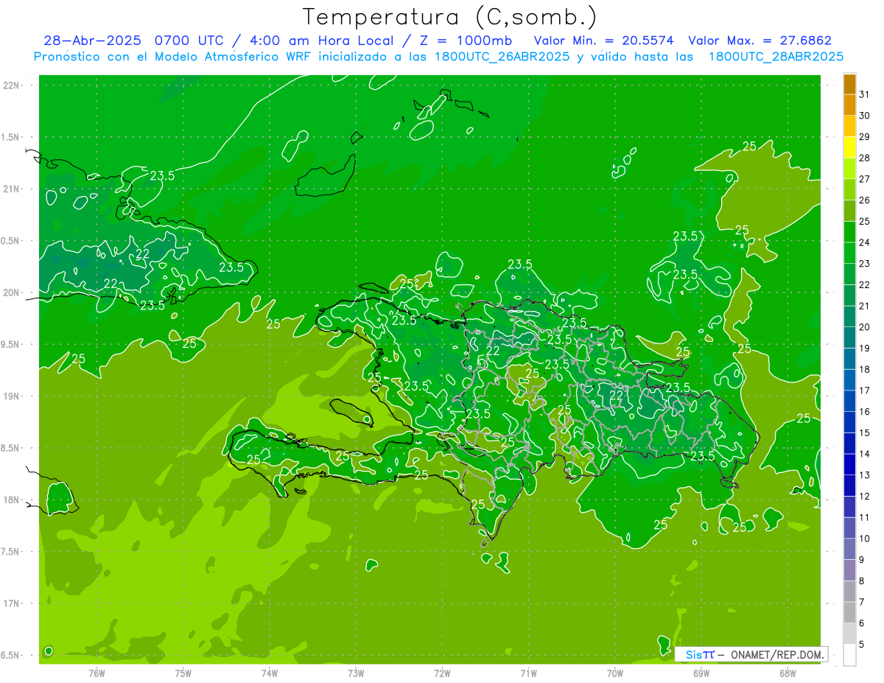Click the '71W' longitude axis label

[528, 673]
